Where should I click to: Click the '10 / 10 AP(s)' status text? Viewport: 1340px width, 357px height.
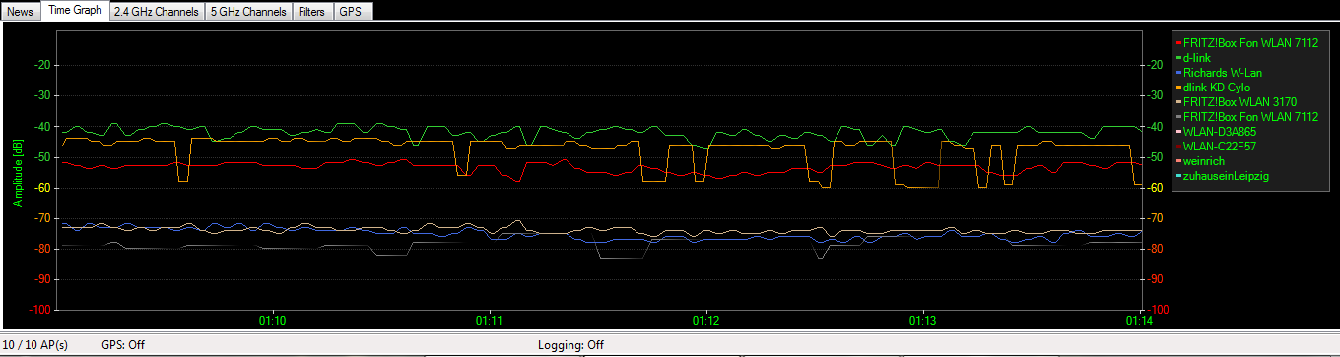coord(34,345)
